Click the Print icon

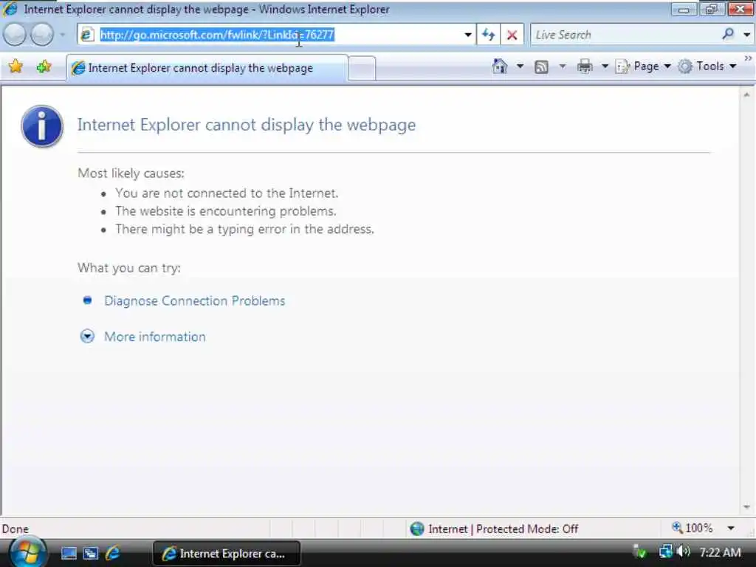click(x=585, y=66)
